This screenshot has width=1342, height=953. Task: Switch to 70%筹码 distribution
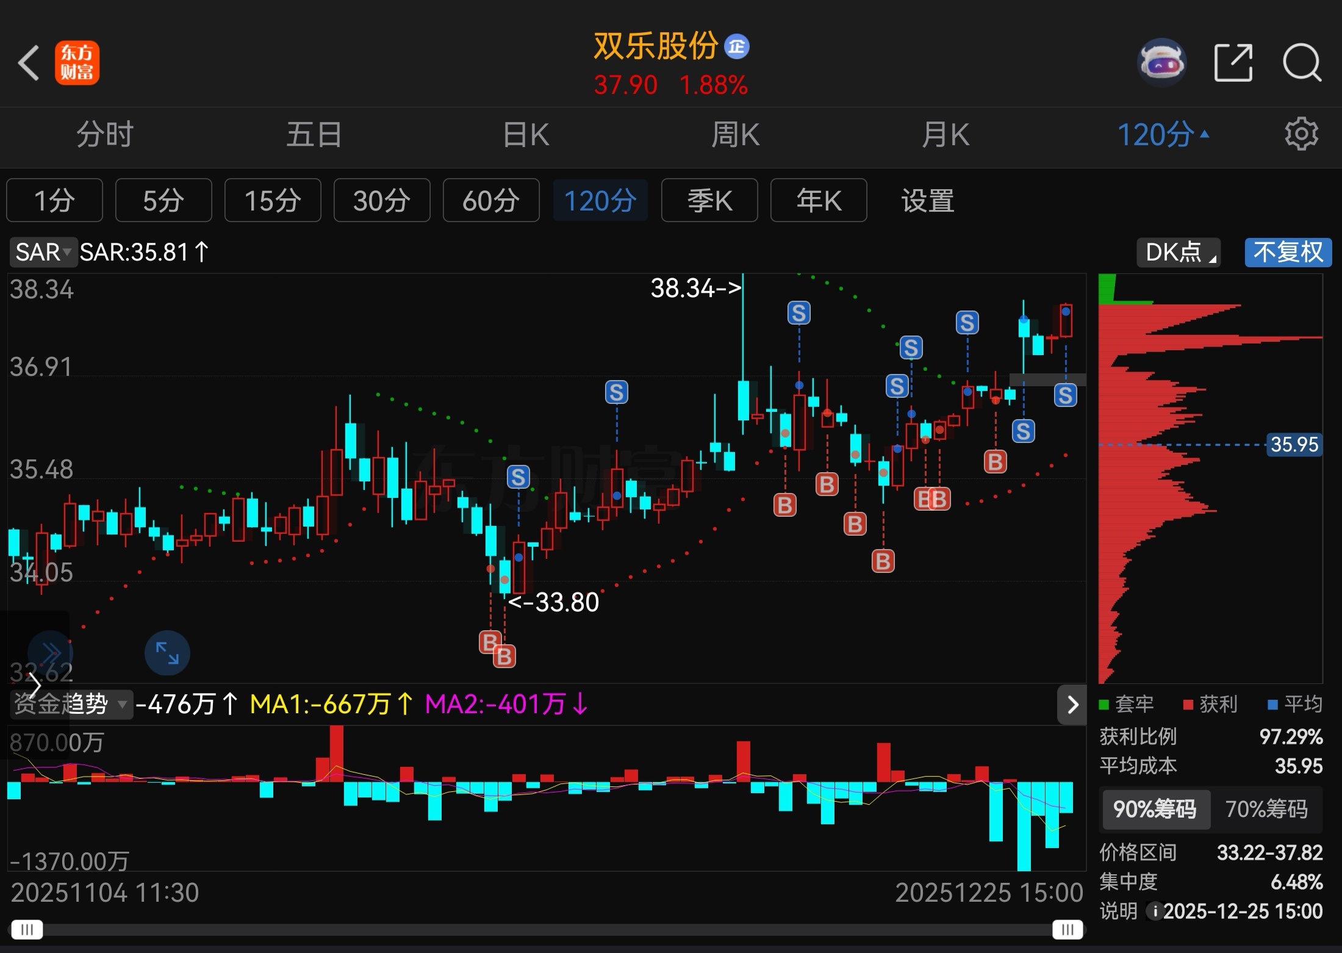1266,809
